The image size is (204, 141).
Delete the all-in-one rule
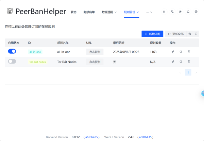[x=189, y=52]
